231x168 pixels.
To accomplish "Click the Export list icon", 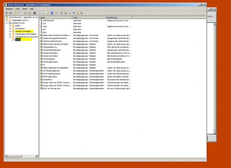I will 47,13.
